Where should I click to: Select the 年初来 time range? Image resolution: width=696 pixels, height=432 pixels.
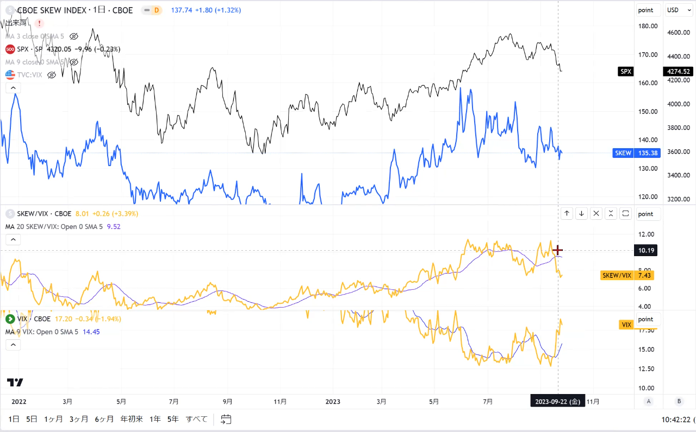pos(132,419)
